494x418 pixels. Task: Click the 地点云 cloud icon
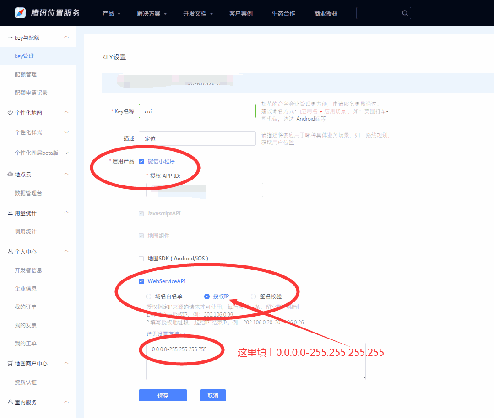[10, 174]
